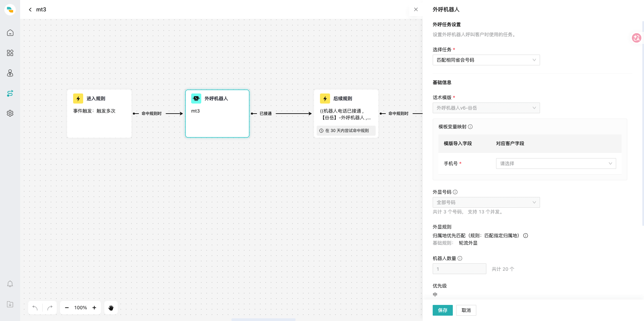Activate the hand pan tool
The image size is (644, 321).
coord(111,308)
